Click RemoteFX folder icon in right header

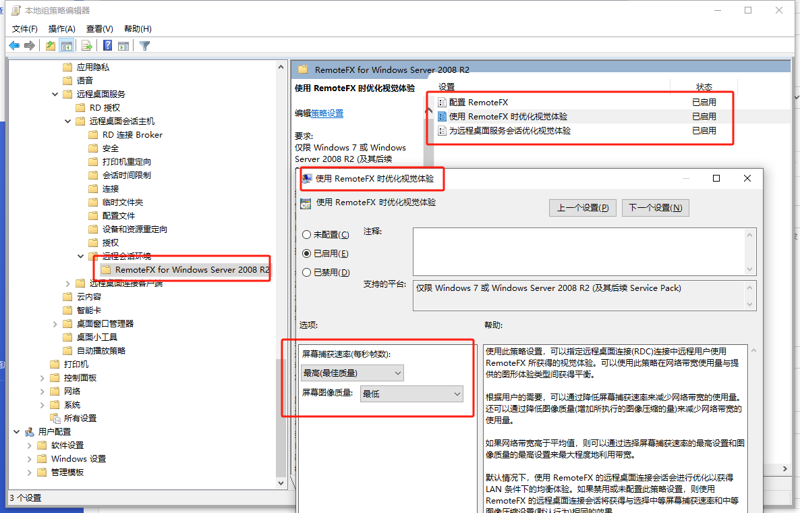(x=303, y=70)
